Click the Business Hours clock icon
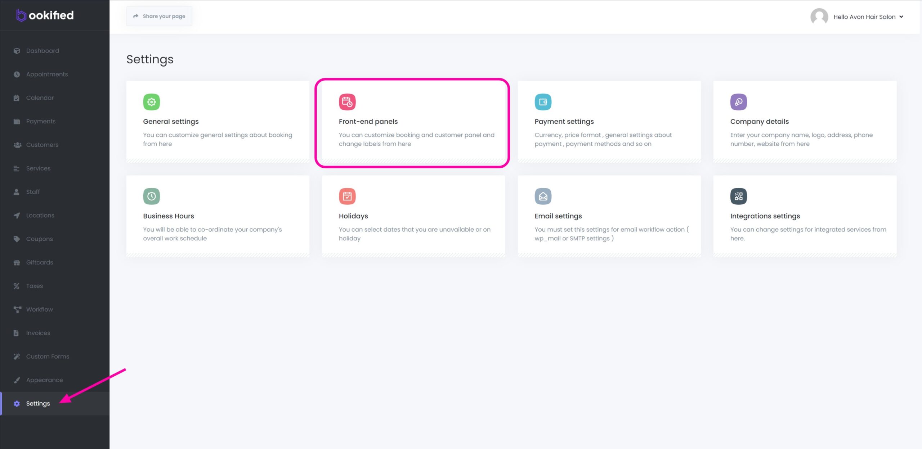This screenshot has width=922, height=449. (151, 196)
